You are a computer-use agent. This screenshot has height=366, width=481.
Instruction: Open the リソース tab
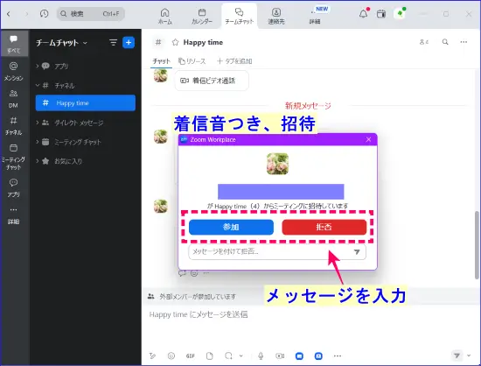(192, 61)
